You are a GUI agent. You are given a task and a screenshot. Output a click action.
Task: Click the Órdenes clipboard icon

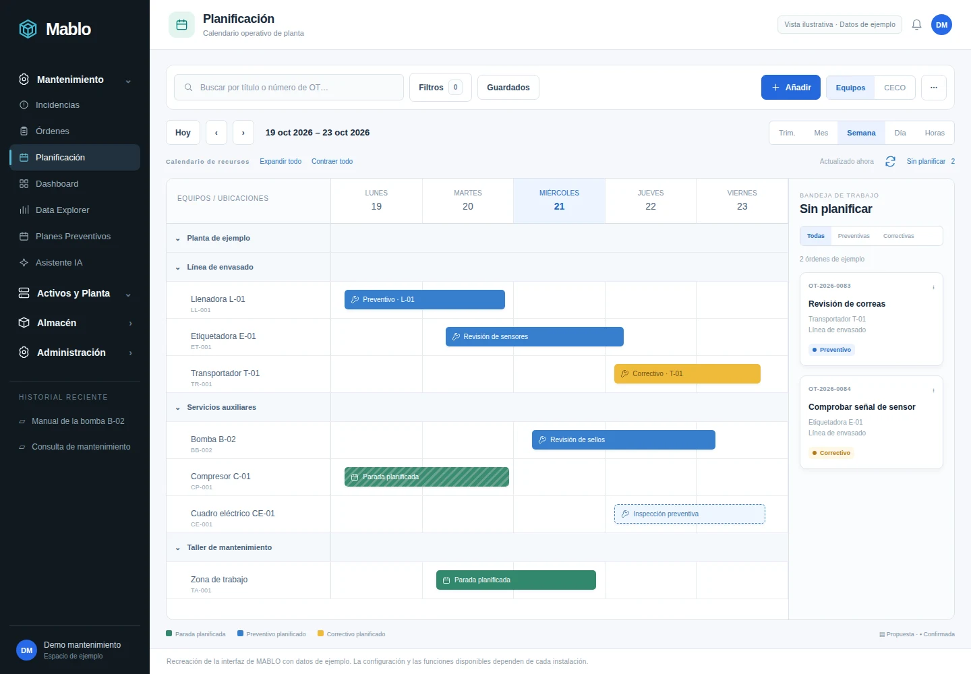pyautogui.click(x=24, y=131)
